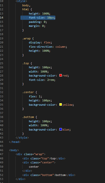Click the 'html {' selector

[27, 9]
